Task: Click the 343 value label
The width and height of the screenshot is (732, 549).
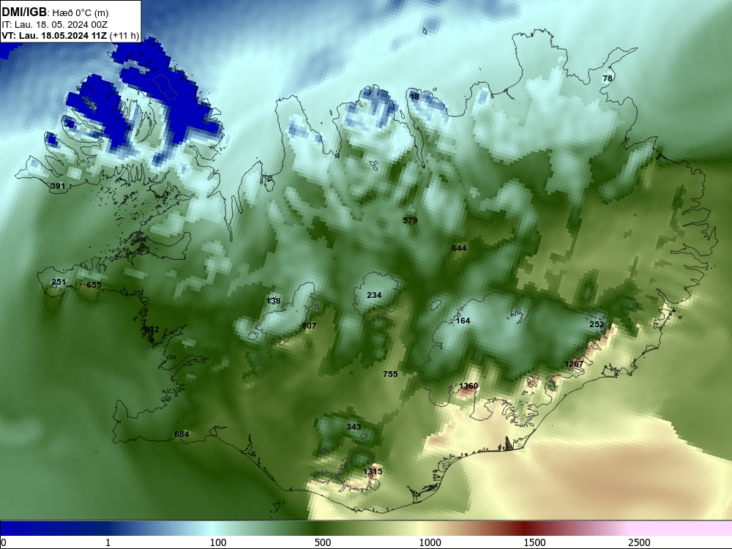Action: [x=354, y=427]
